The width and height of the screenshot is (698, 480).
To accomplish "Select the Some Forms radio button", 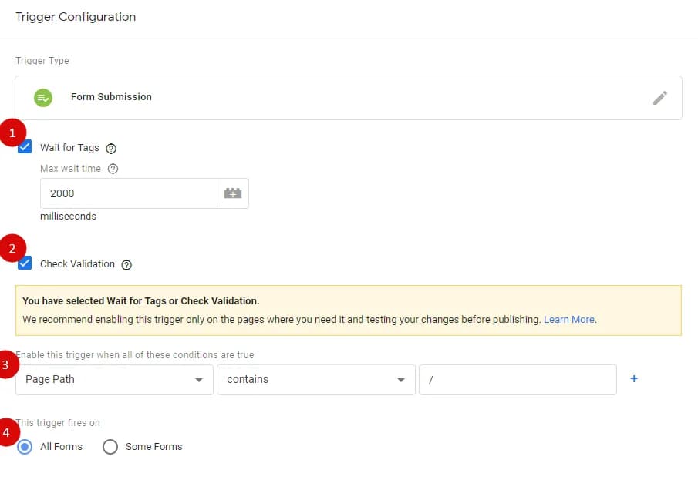I will click(110, 447).
